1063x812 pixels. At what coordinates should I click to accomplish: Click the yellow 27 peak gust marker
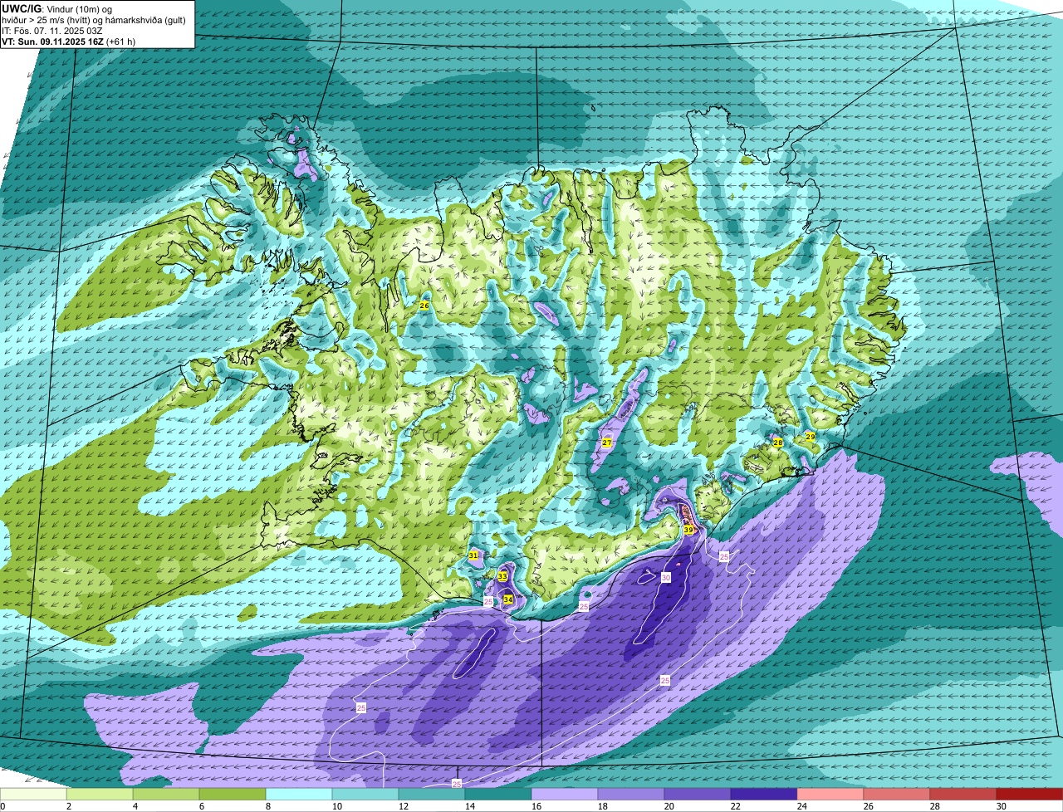click(x=607, y=443)
